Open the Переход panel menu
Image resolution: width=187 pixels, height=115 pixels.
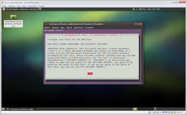24,9
